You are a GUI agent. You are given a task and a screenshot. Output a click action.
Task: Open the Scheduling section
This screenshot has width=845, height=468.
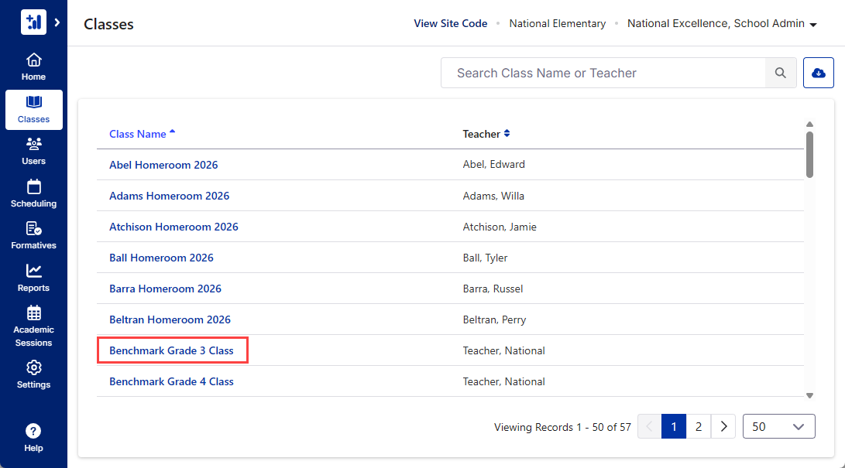(33, 194)
